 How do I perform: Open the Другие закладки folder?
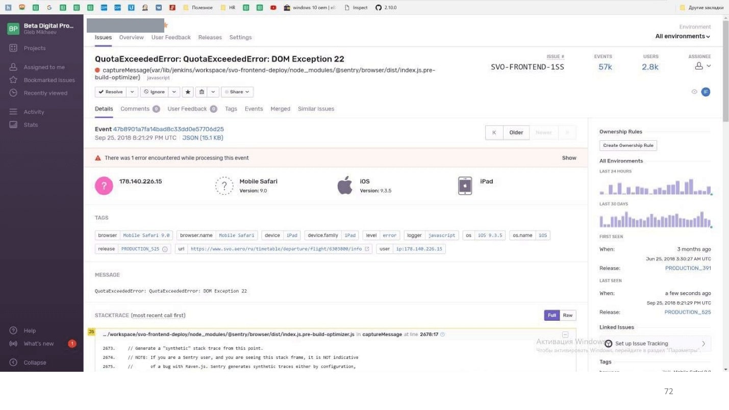[702, 8]
